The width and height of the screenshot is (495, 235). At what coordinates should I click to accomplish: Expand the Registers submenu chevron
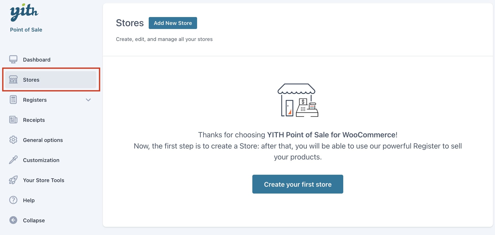pos(88,100)
